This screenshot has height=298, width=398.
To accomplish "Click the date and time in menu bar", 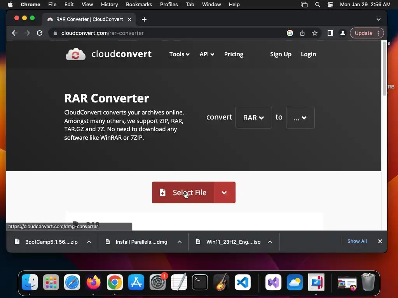I will point(365,5).
